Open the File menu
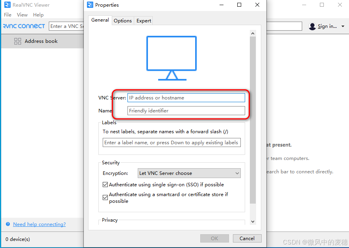 pos(7,15)
